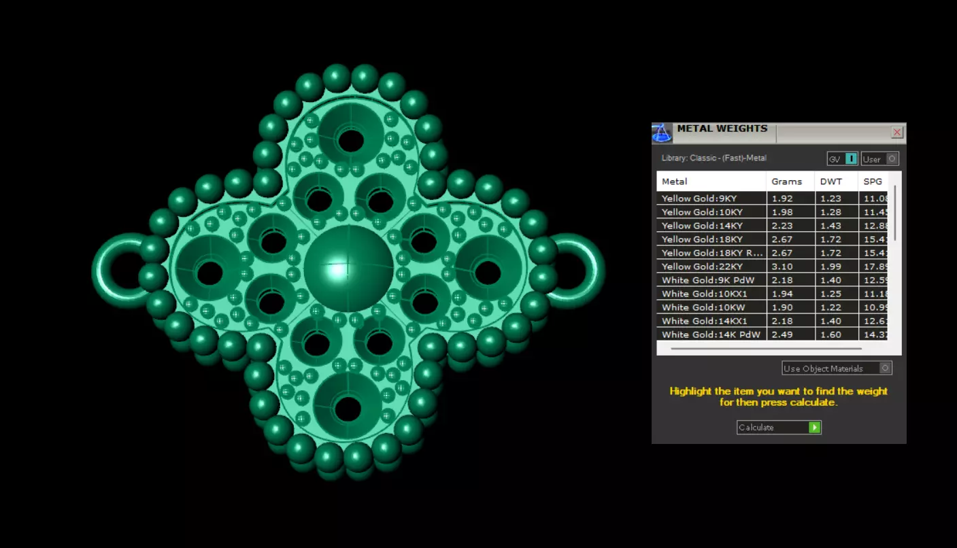Click the 1.94 grams value
The width and height of the screenshot is (957, 548).
point(781,294)
